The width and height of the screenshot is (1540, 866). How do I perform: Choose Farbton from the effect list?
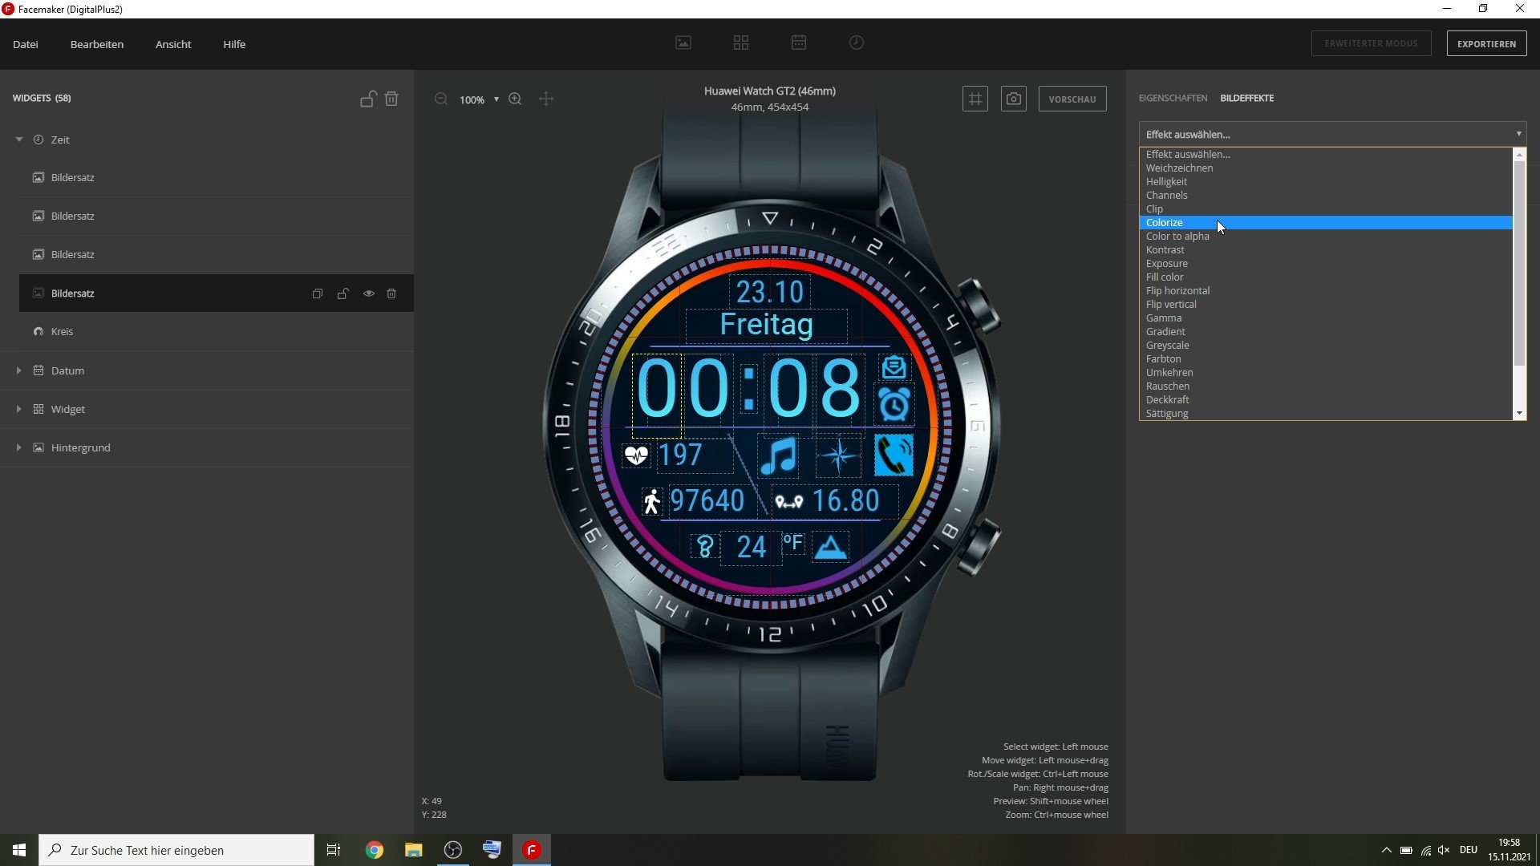coord(1326,358)
